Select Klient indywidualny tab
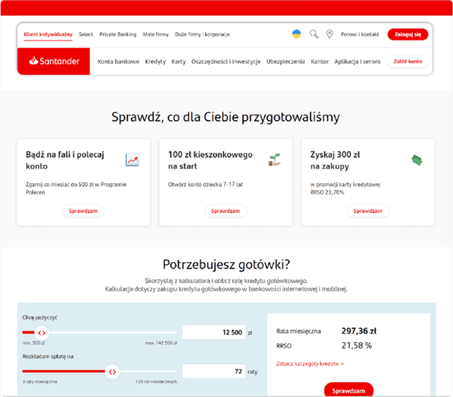Image resolution: width=453 pixels, height=397 pixels. 48,34
